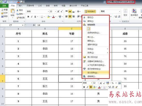Viewport: 142px width, 106px height.
Task: Click the ribbon font color A button
Action: [53, 17]
